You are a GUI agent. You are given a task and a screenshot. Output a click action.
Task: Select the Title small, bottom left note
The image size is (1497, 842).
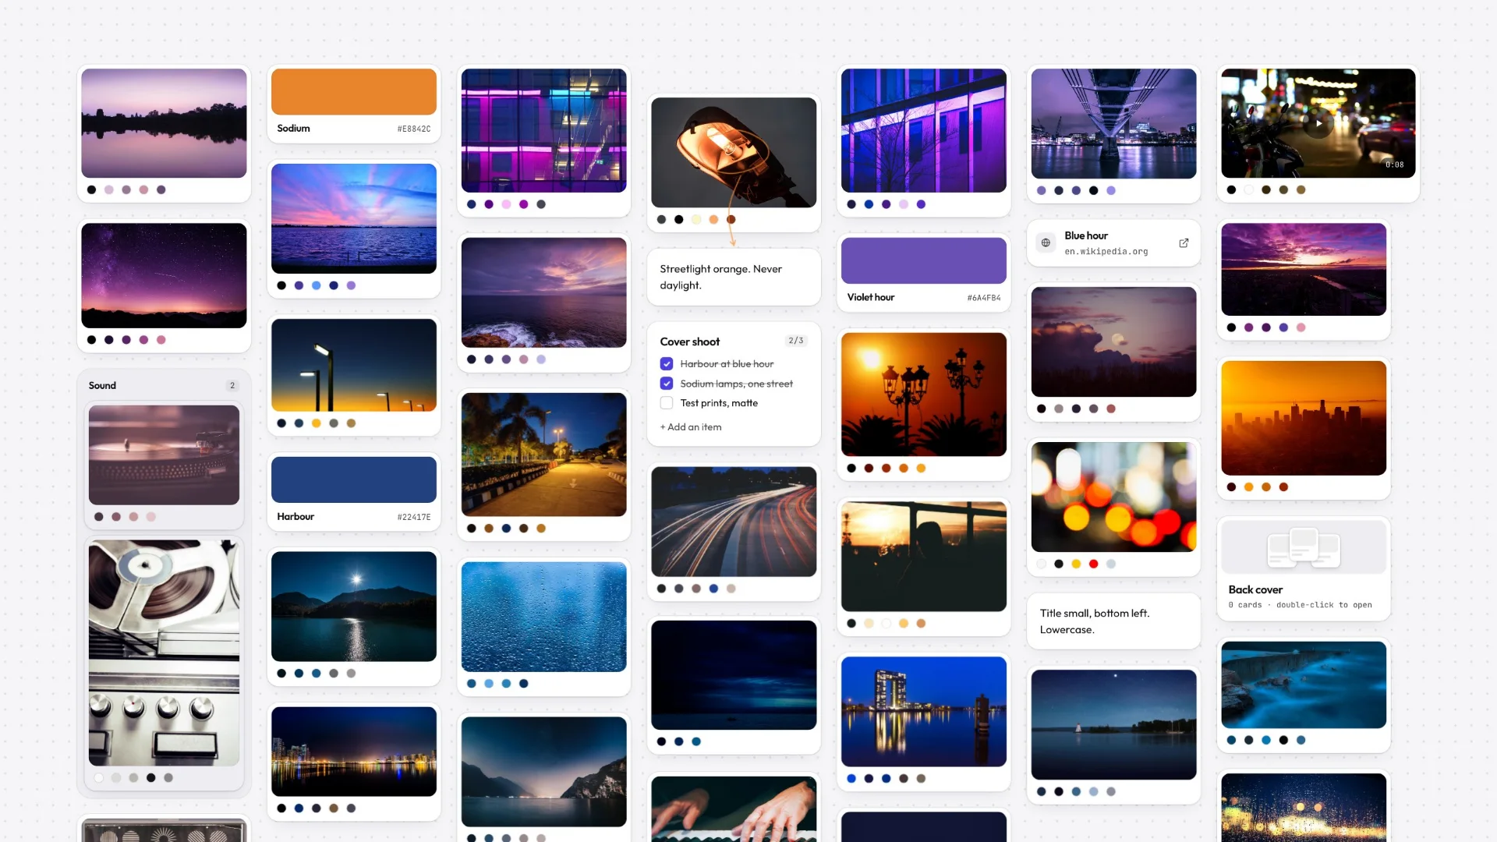pyautogui.click(x=1113, y=621)
